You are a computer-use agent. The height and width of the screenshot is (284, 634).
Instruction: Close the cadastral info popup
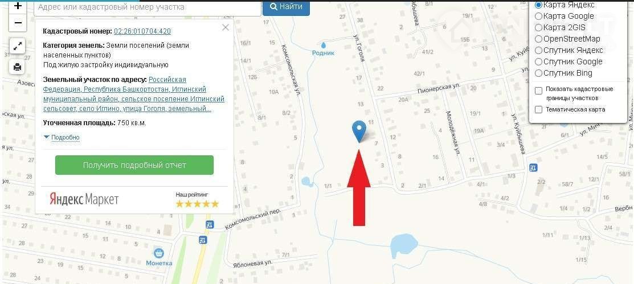point(226,27)
